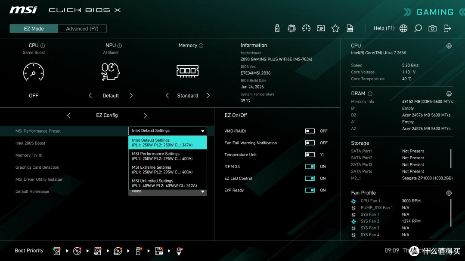This screenshot has width=465, height=261.
Task: Select MSI Performance Settings option
Action: click(167, 156)
